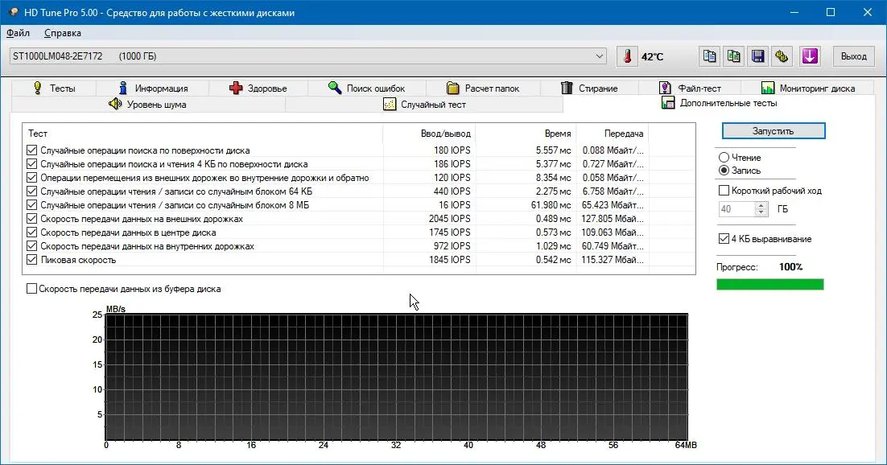Click the Файл-тест tab icon
887x465 pixels.
coord(665,88)
